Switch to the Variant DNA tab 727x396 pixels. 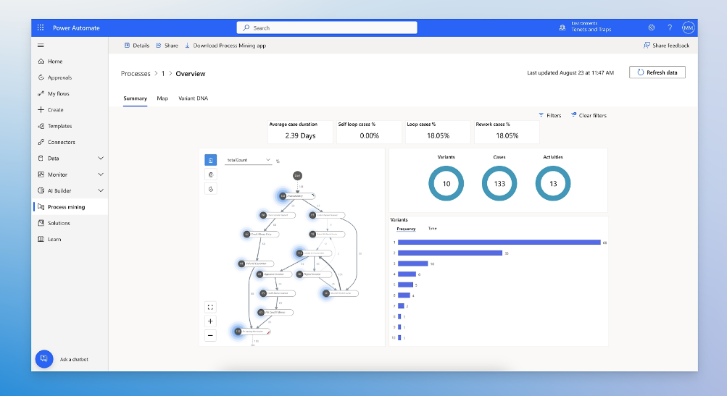194,98
